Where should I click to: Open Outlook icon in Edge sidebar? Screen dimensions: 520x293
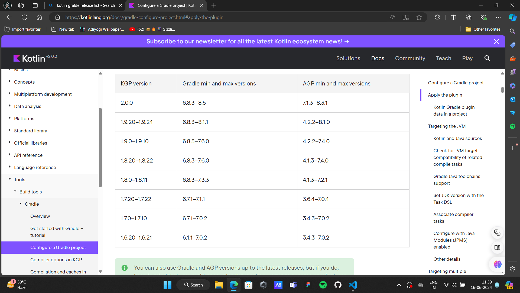[512, 99]
